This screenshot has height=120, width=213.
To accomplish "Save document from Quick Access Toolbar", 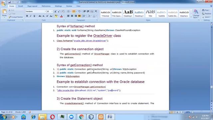I will point(9,2).
